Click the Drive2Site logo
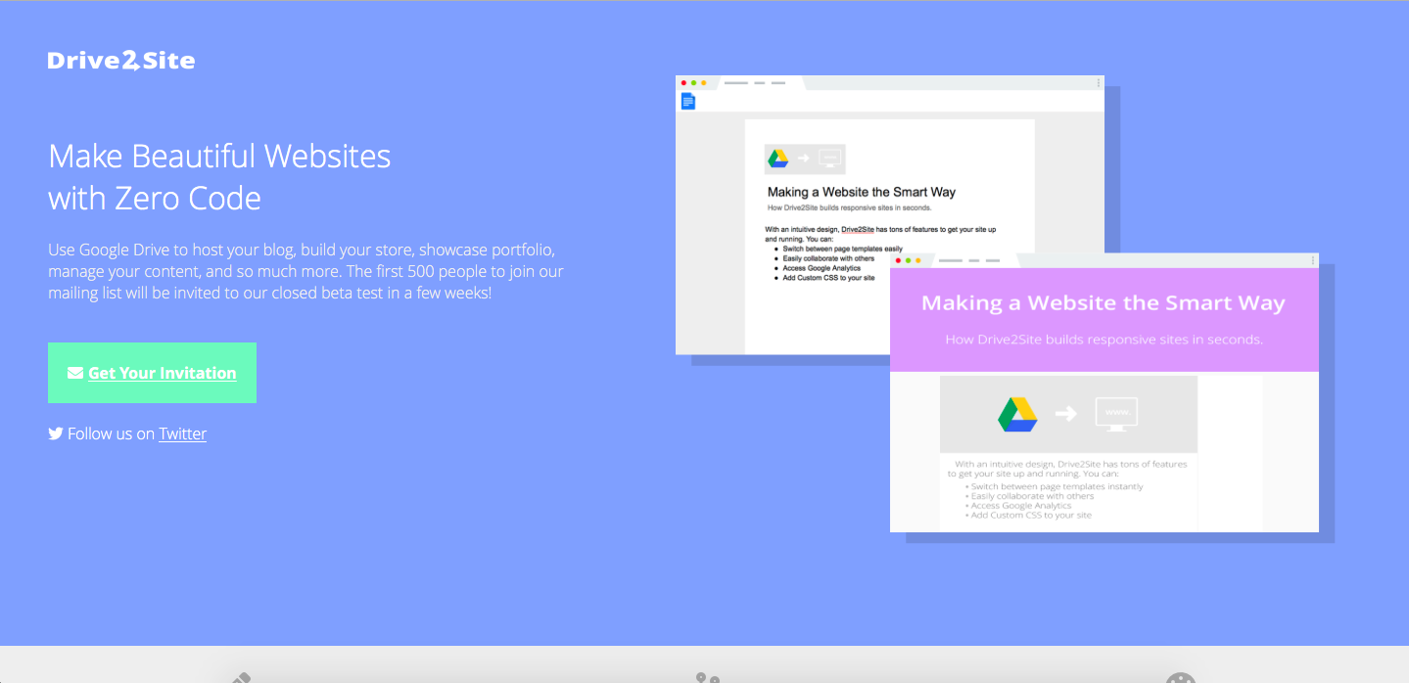This screenshot has height=683, width=1409. 121,61
